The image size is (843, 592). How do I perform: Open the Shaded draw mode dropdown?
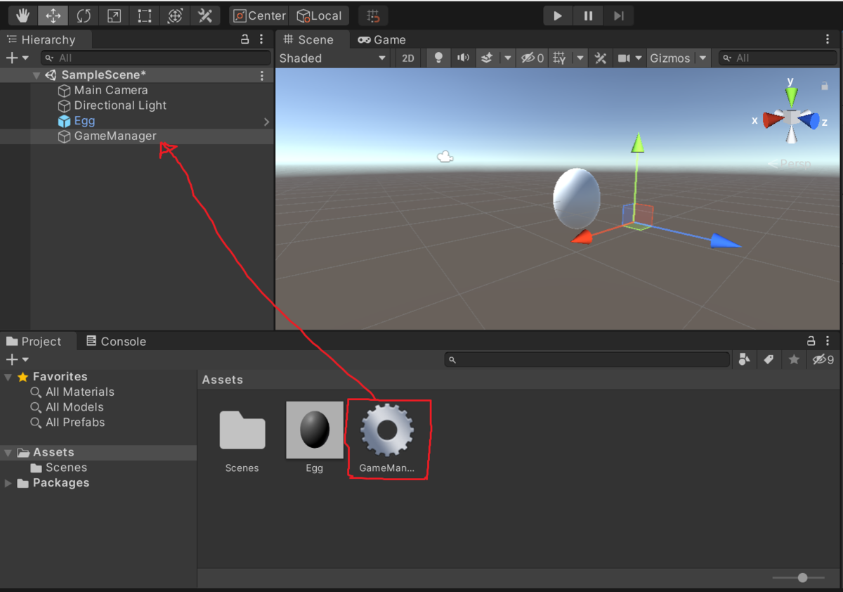(332, 58)
